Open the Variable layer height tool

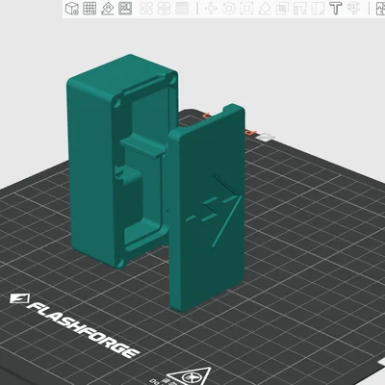pyautogui.click(x=183, y=9)
